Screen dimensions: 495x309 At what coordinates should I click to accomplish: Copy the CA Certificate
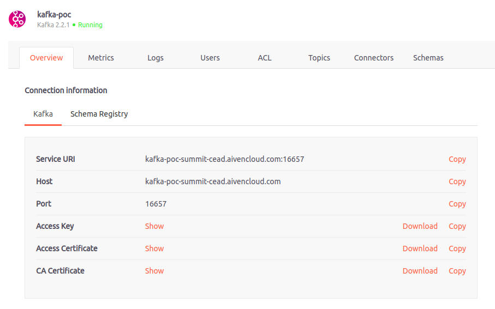(457, 271)
